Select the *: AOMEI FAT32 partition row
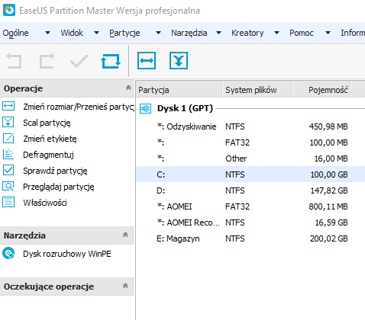Viewport: 365px width, 320px height. pyautogui.click(x=250, y=206)
